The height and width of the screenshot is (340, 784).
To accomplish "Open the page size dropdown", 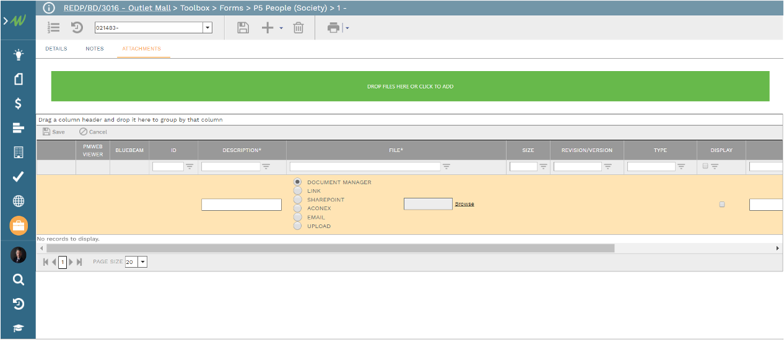I will coord(142,262).
